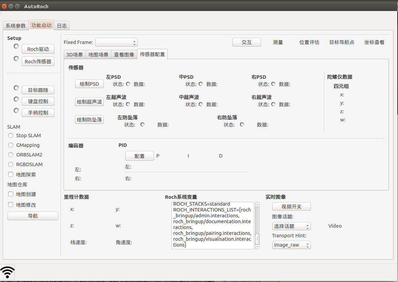Click the 目标跟随 status indicator
Viewport: 398px width, 282px height.
coord(16,88)
